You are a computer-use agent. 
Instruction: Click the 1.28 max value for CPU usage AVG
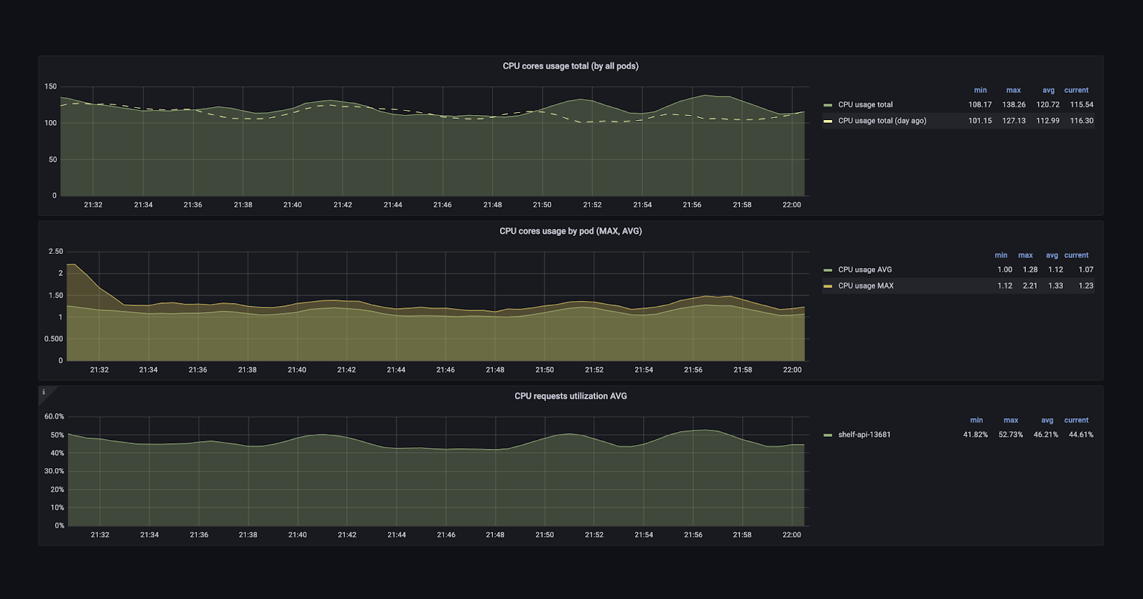pyautogui.click(x=1030, y=269)
